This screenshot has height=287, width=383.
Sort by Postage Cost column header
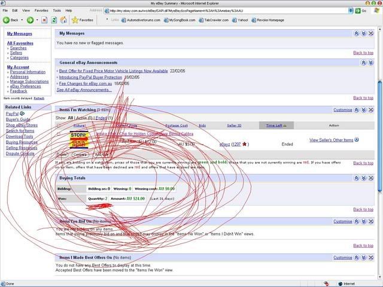[177, 126]
